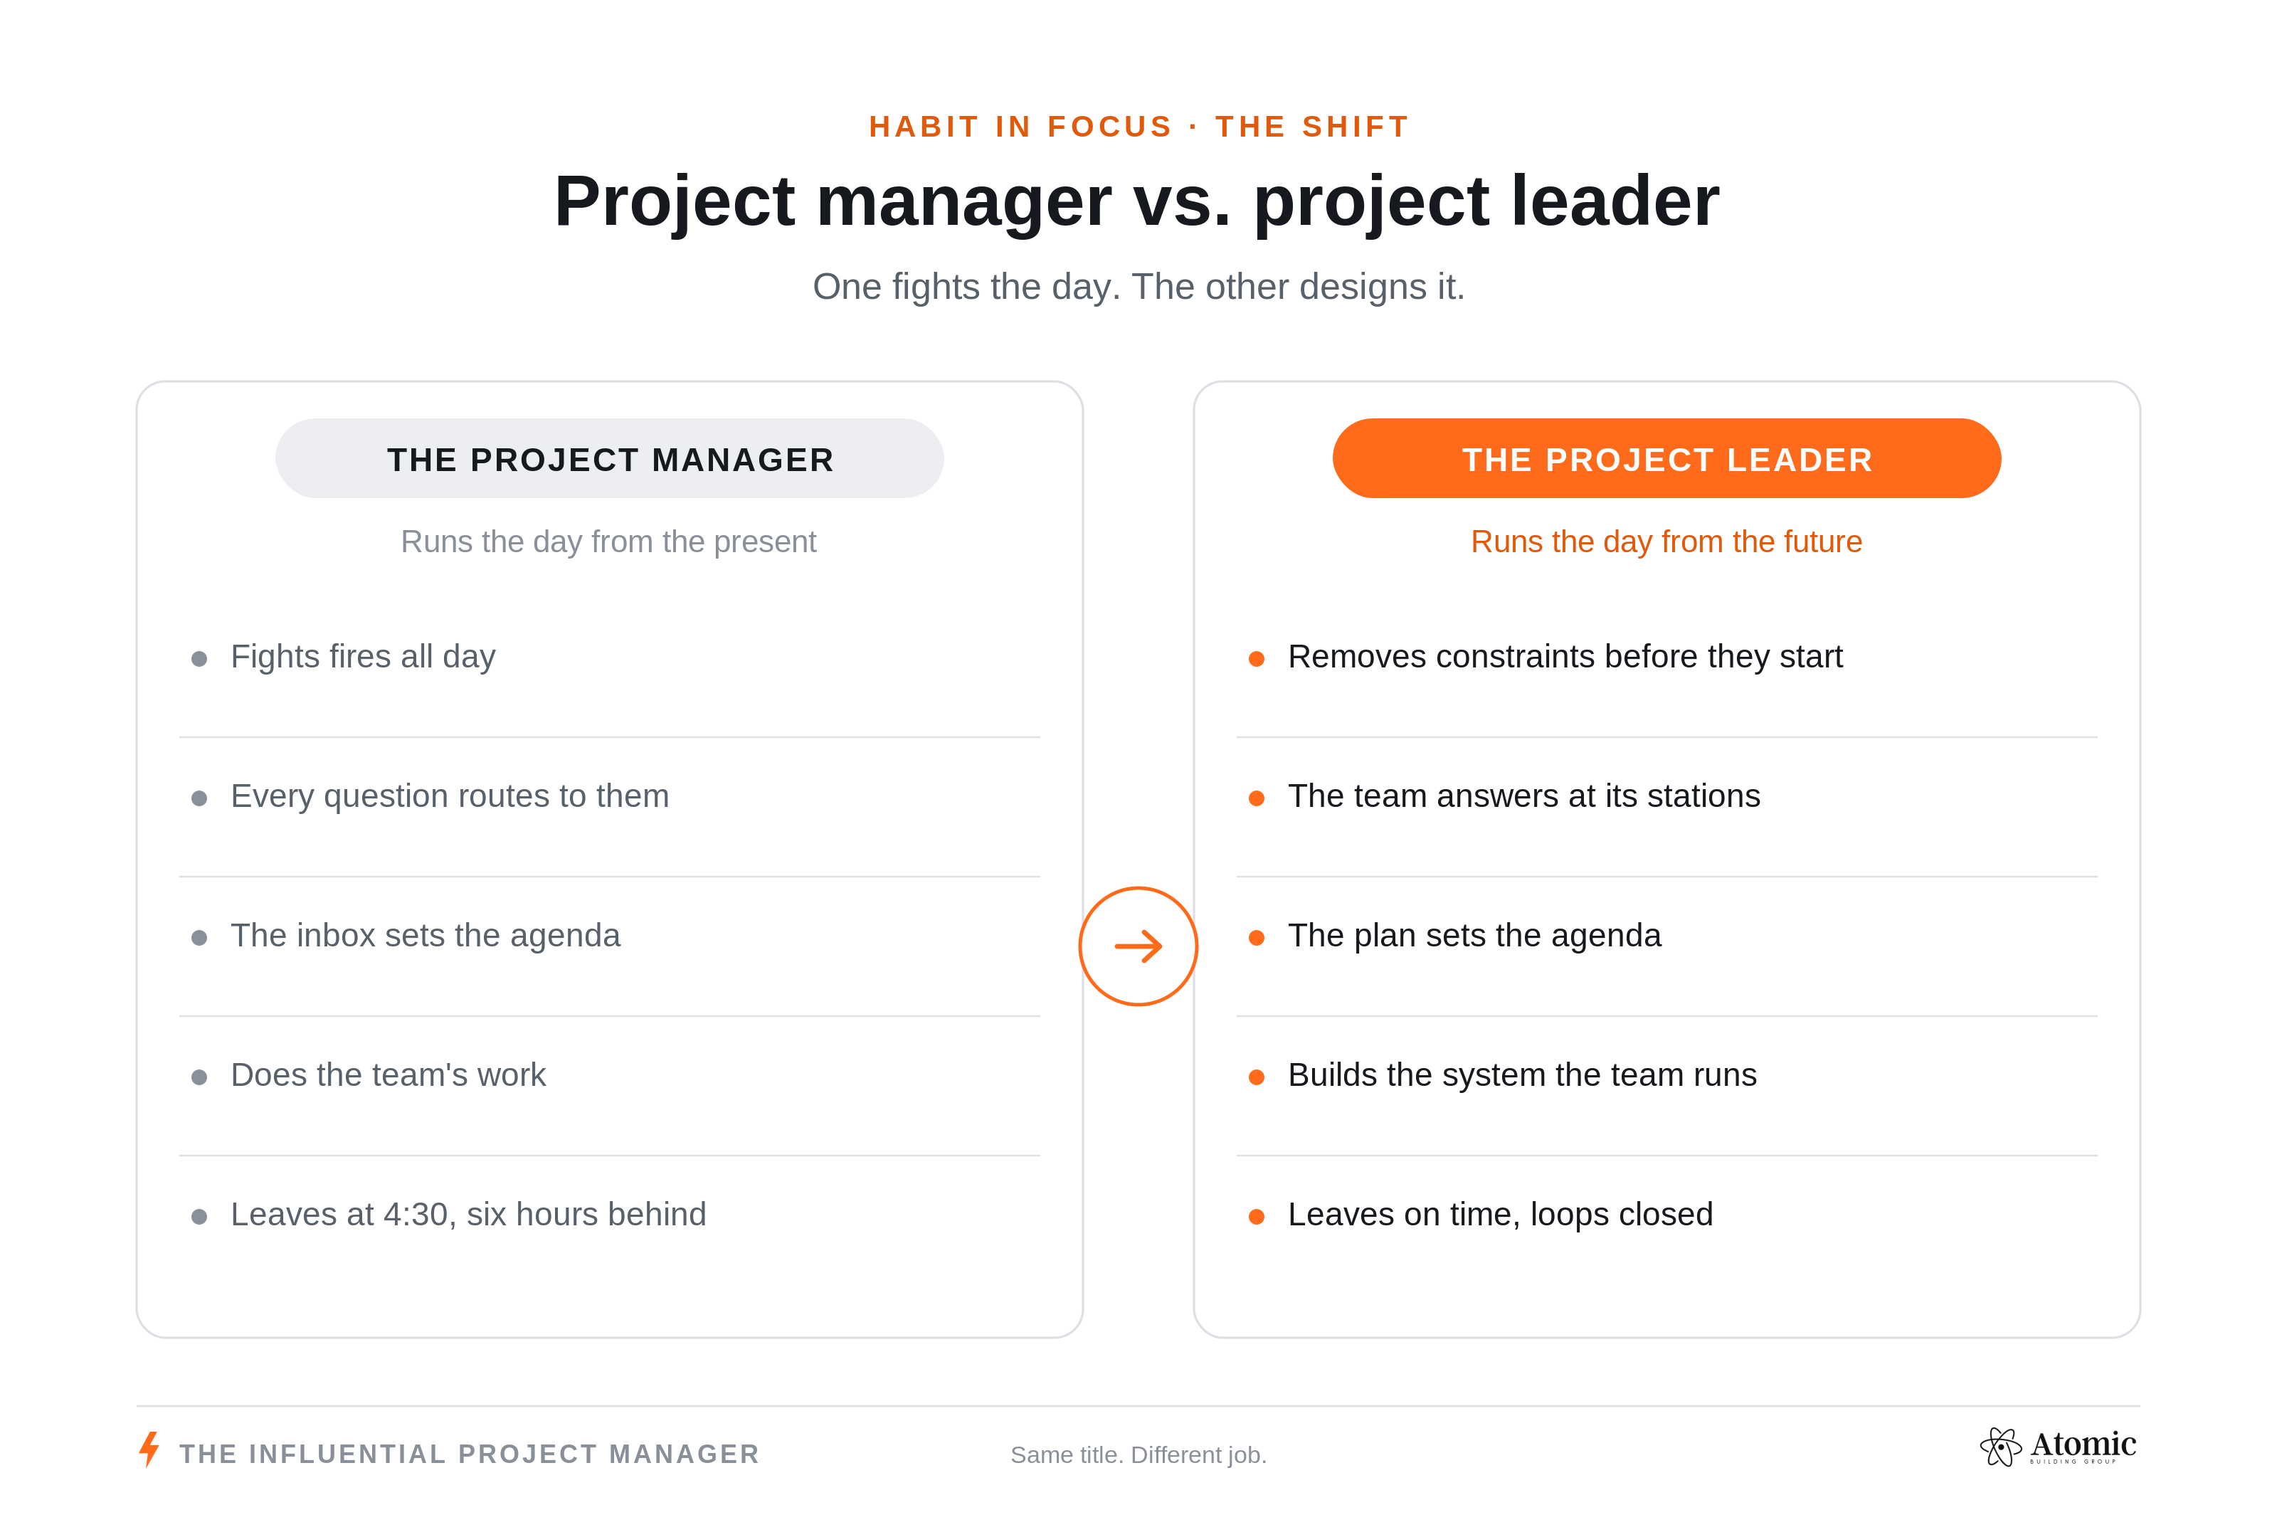Screen dimensions: 2277x1537
Task: Click 'Same title. Different job.' footer caption
Action: (1138, 1454)
